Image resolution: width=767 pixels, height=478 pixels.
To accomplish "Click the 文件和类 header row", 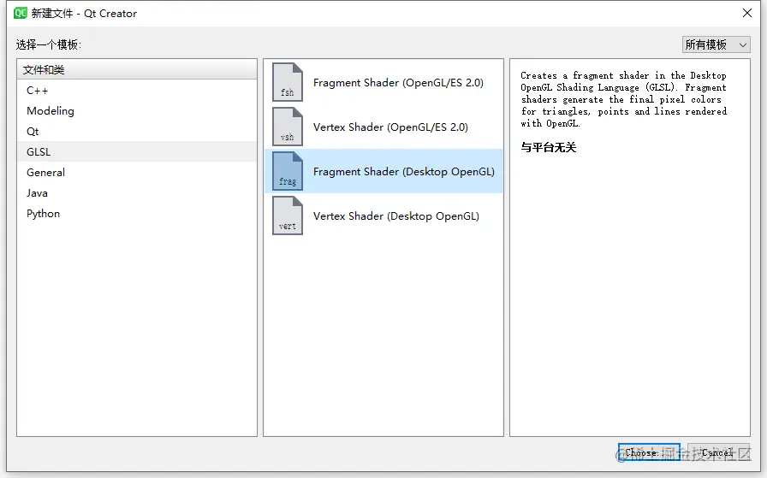I will [137, 70].
